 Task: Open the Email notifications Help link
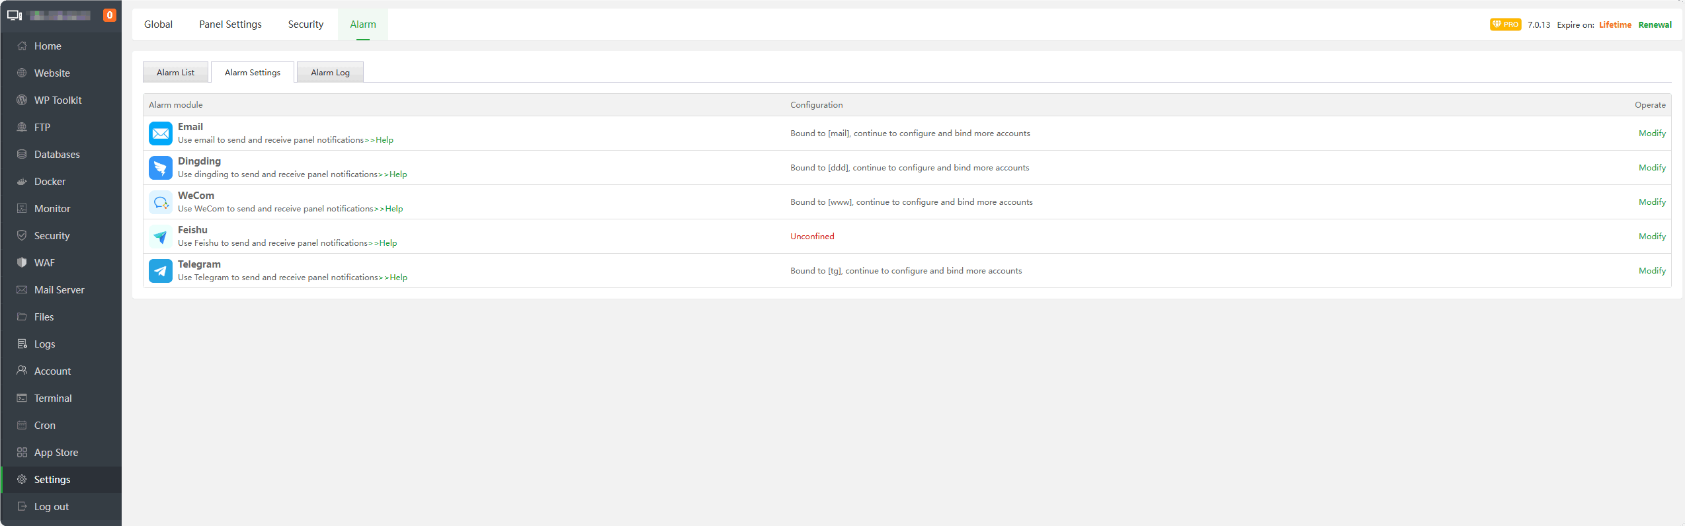pyautogui.click(x=384, y=140)
